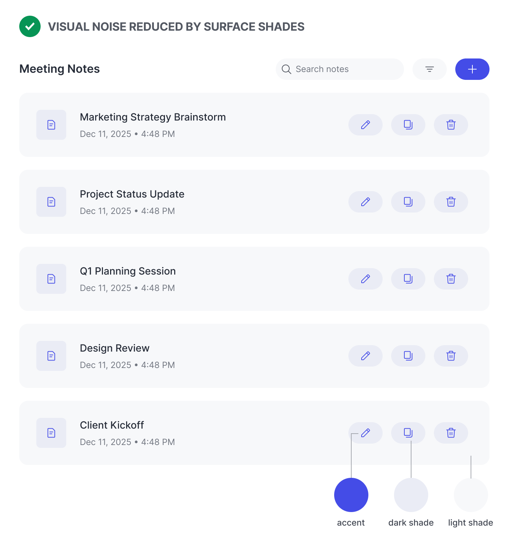Copy the Q1 Planning Session note
This screenshot has width=513, height=542.
408,279
